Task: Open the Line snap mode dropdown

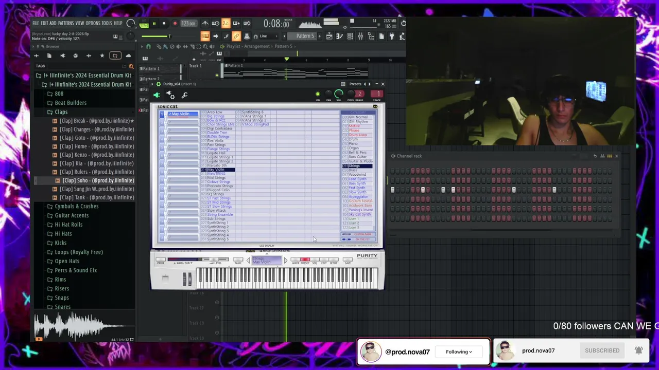Action: point(270,36)
